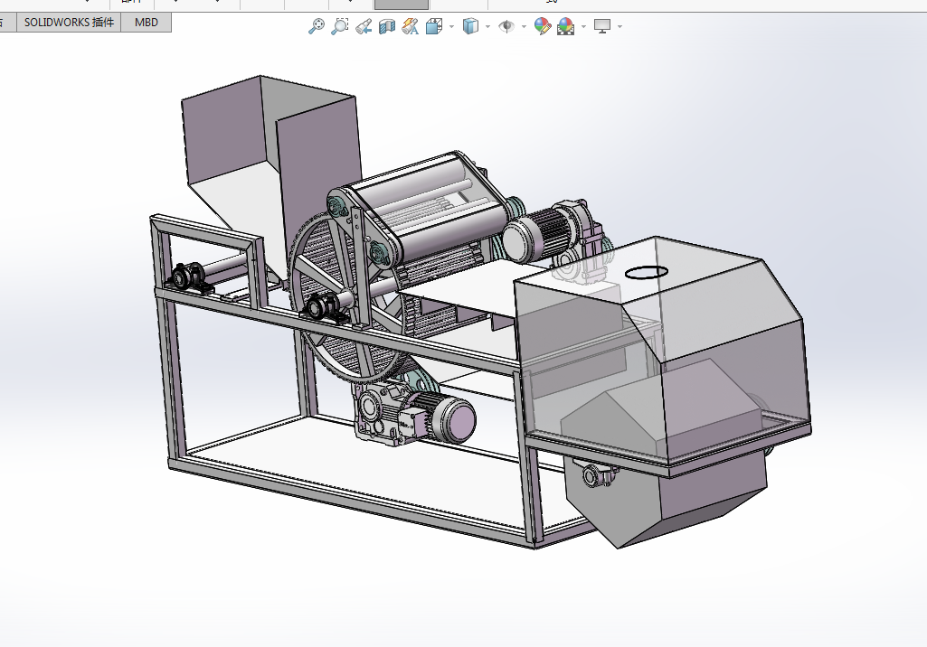
Task: Expand the Hide/Show Items dropdown arrow
Action: point(524,26)
